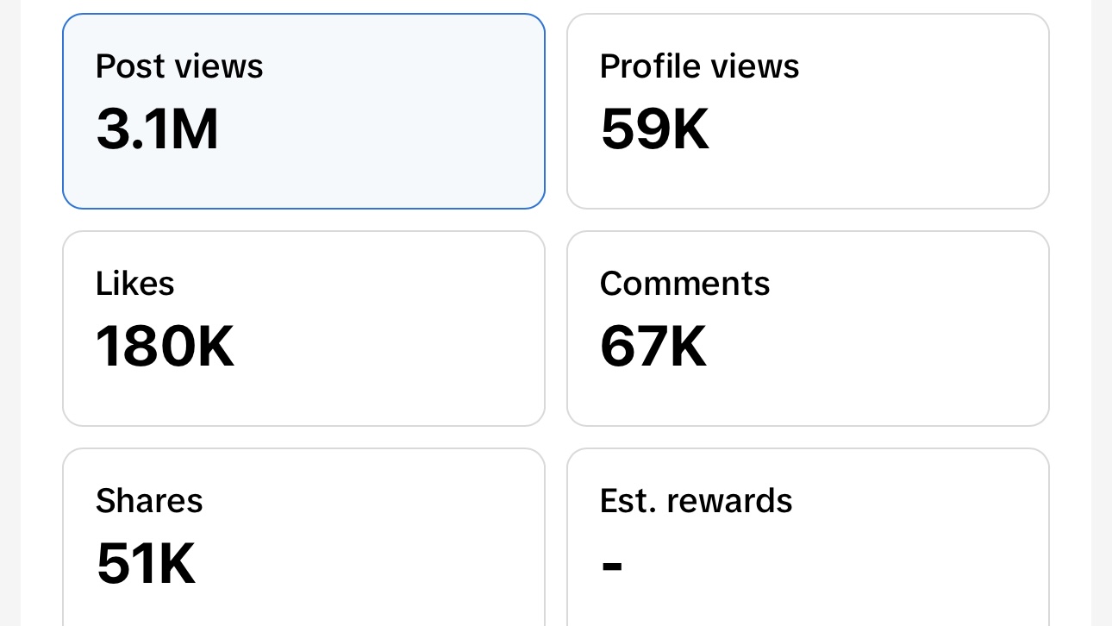
Task: Click the 59K profile views number
Action: (x=654, y=130)
